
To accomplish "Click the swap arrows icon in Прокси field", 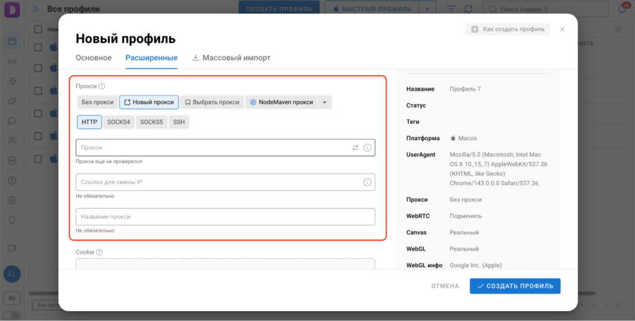I will 355,147.
